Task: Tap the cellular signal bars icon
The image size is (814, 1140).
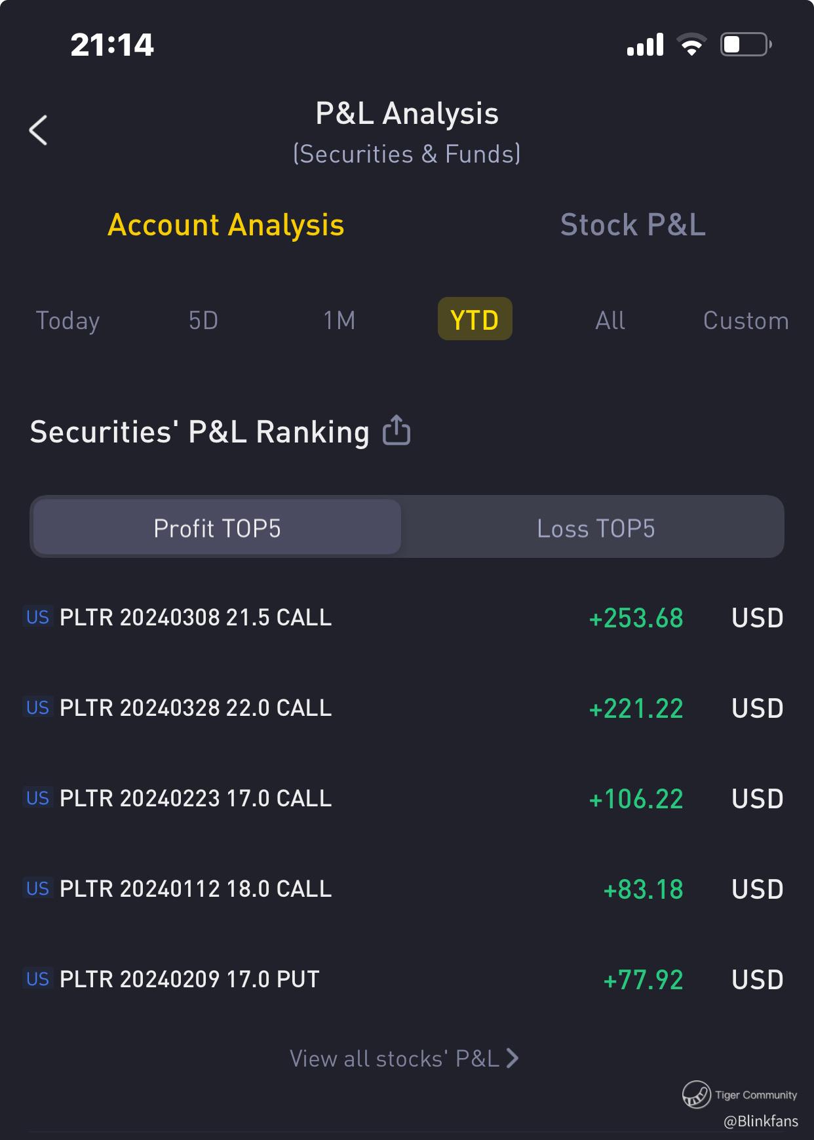Action: point(645,45)
